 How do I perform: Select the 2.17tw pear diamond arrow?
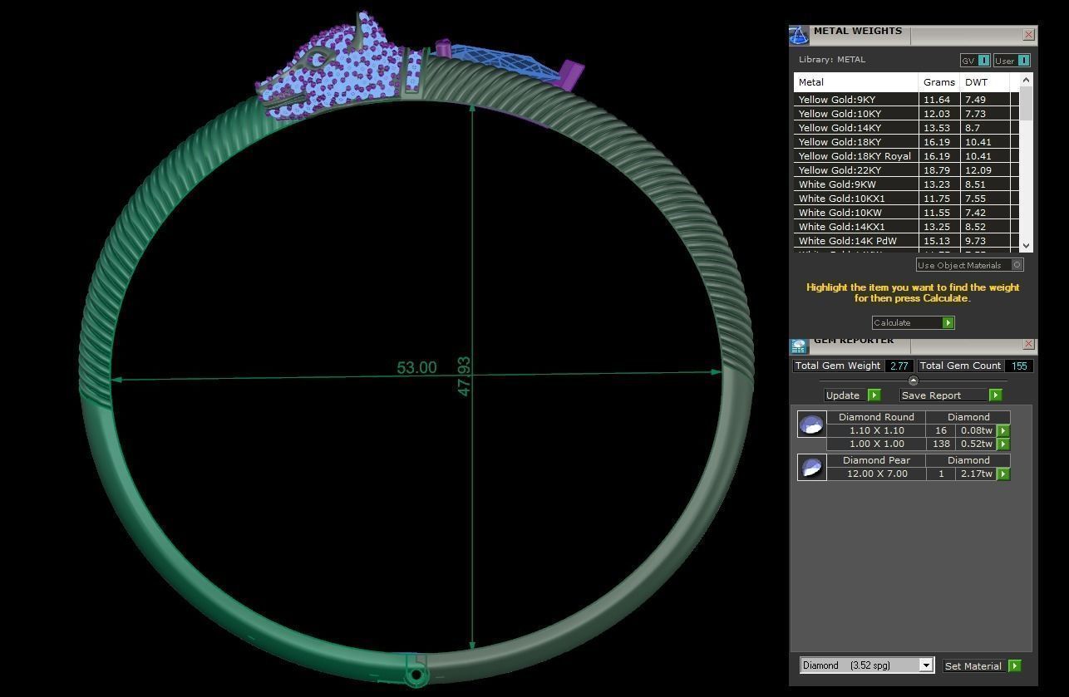[x=1003, y=474]
